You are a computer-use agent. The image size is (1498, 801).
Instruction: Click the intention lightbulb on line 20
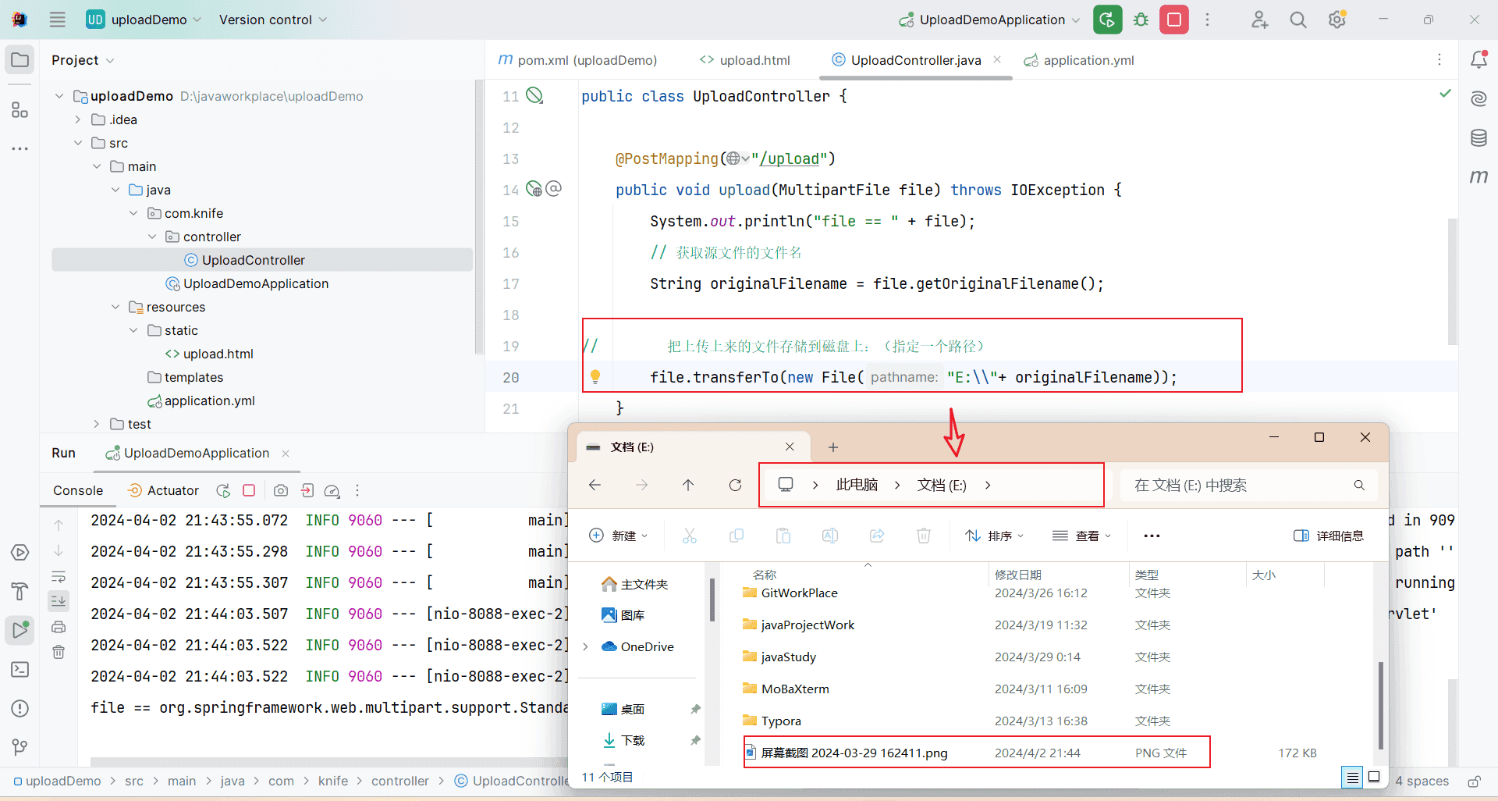(x=595, y=377)
